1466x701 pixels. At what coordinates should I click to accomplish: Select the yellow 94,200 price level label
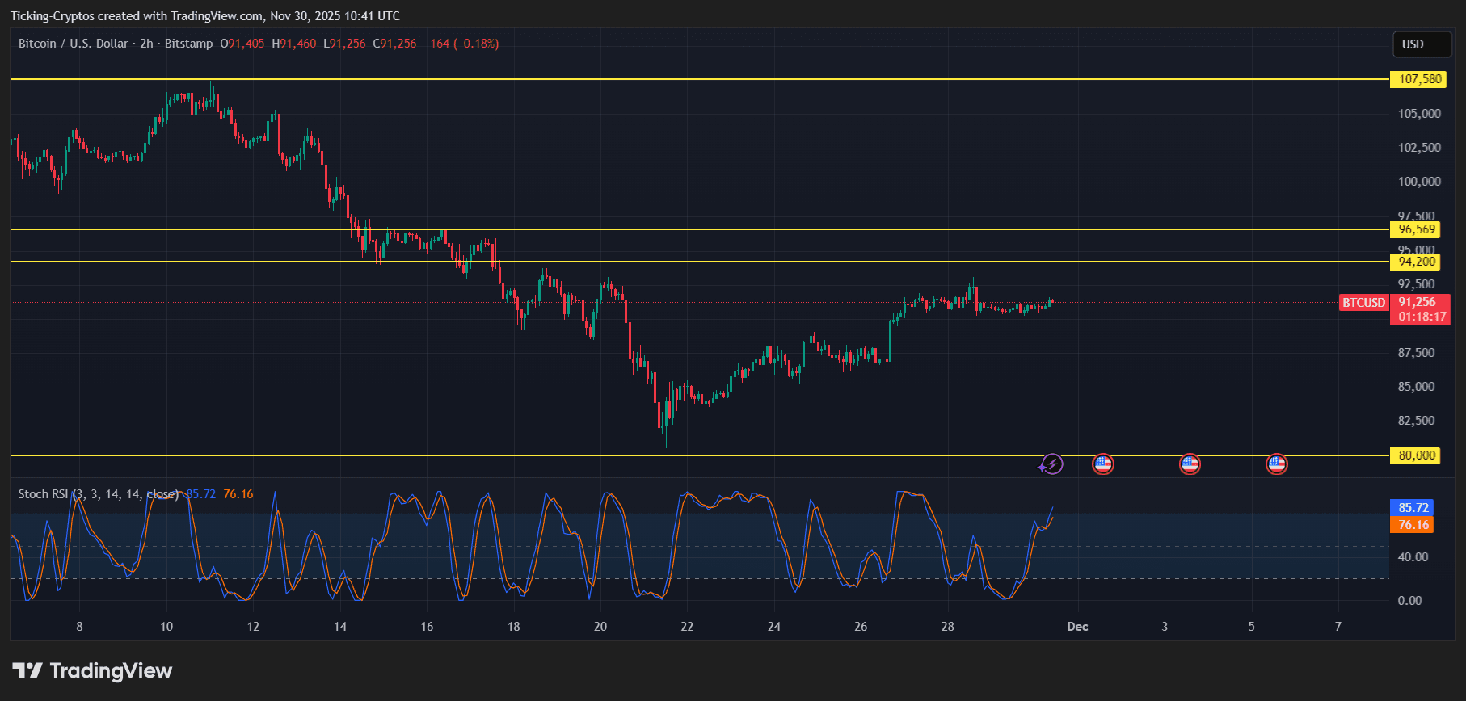[x=1417, y=262]
